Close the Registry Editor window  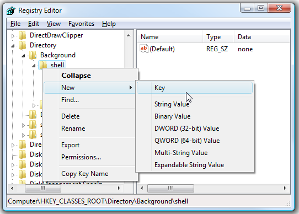pyautogui.click(x=279, y=8)
